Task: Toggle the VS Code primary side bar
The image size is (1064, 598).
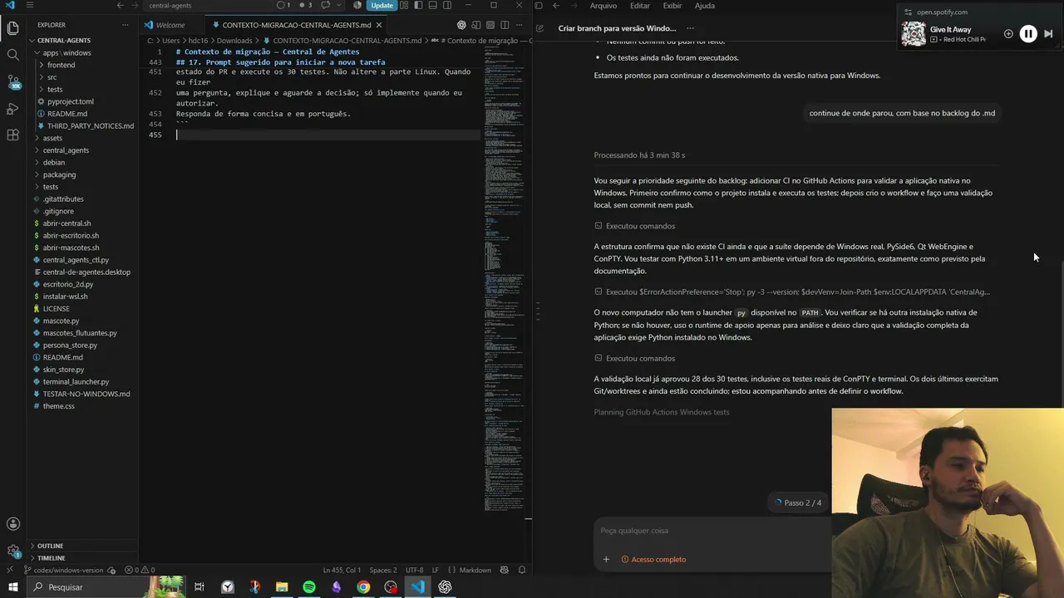Action: point(420,5)
